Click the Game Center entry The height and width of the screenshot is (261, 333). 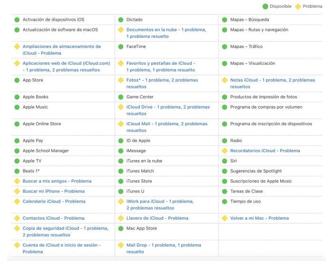tap(140, 97)
